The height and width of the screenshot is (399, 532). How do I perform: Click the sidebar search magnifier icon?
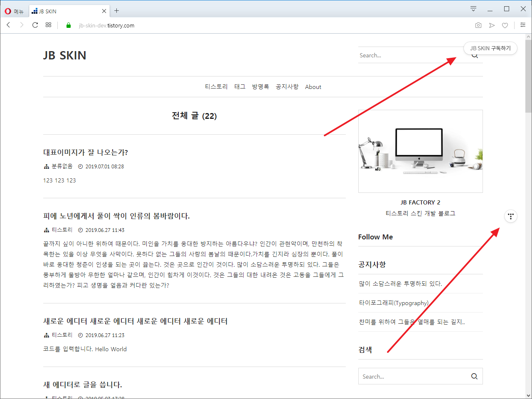474,377
